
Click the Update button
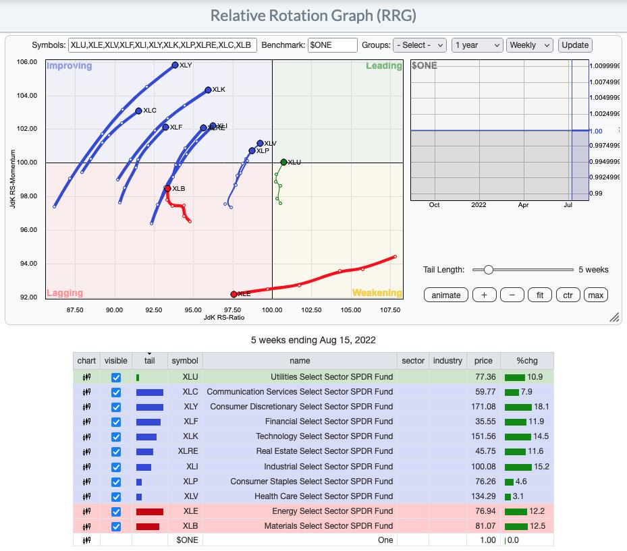pyautogui.click(x=575, y=45)
